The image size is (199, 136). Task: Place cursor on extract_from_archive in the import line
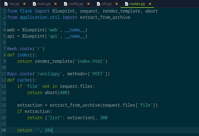tap(105, 17)
